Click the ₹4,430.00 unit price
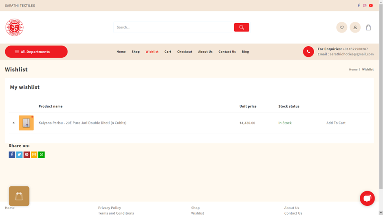The width and height of the screenshot is (383, 215). click(247, 123)
